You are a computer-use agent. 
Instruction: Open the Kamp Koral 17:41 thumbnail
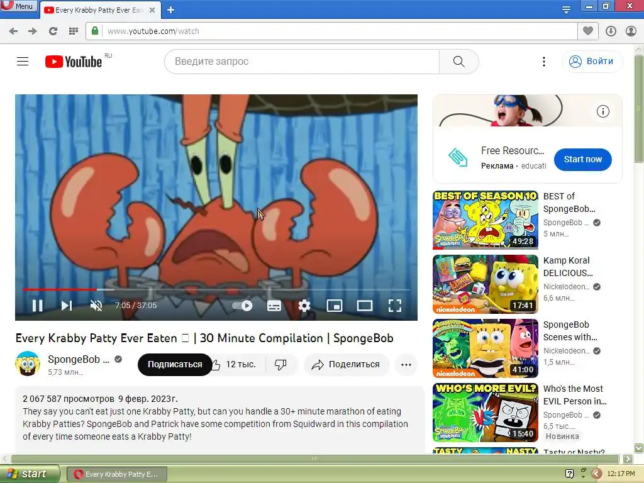(x=485, y=284)
